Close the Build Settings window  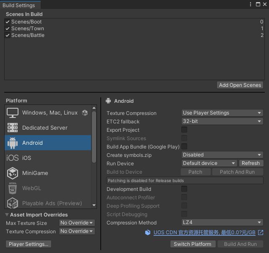pyautogui.click(x=265, y=4)
